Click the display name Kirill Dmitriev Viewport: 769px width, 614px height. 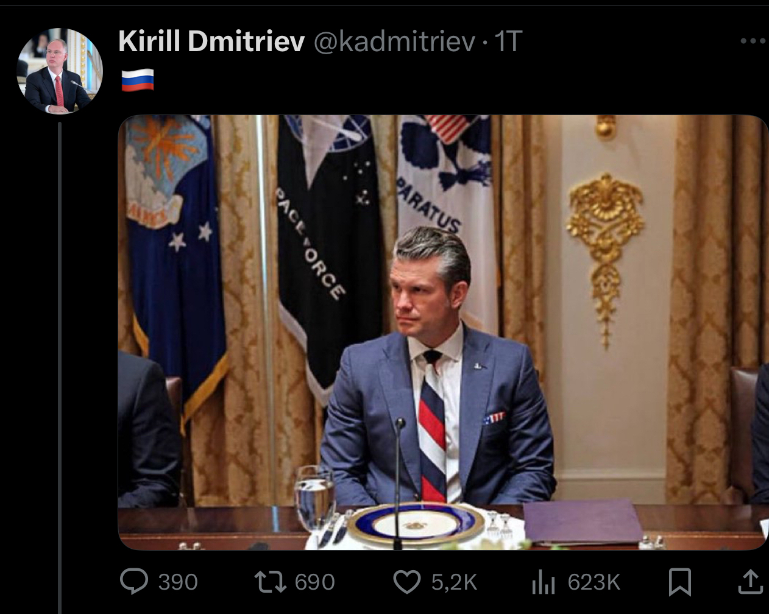coord(211,41)
